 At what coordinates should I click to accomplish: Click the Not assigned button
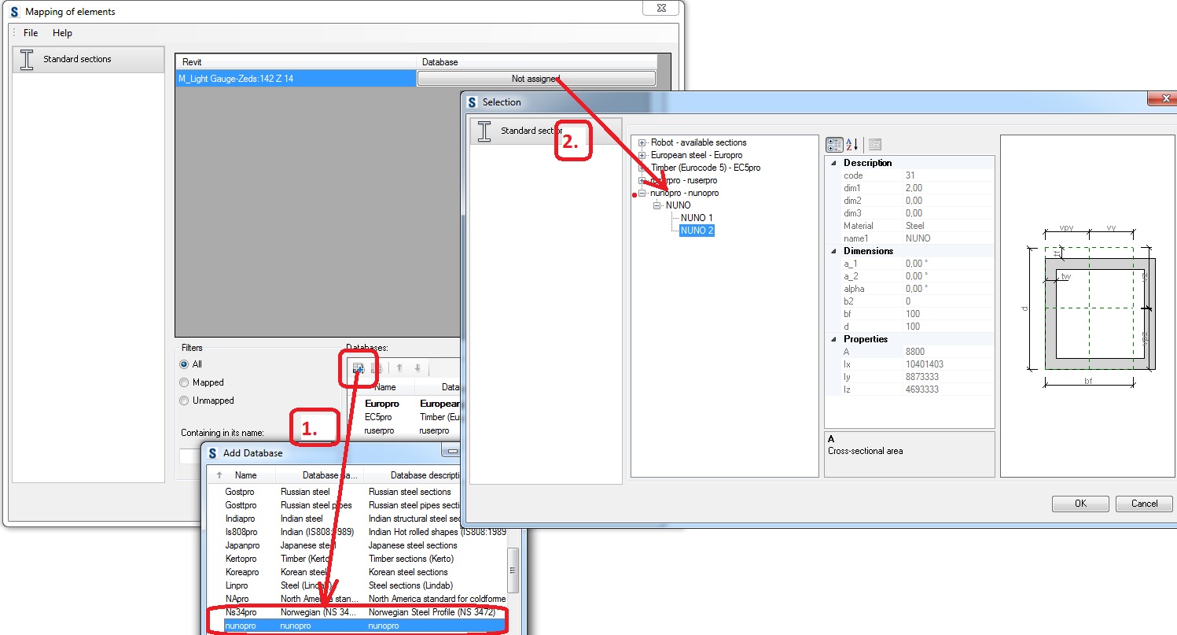point(538,78)
